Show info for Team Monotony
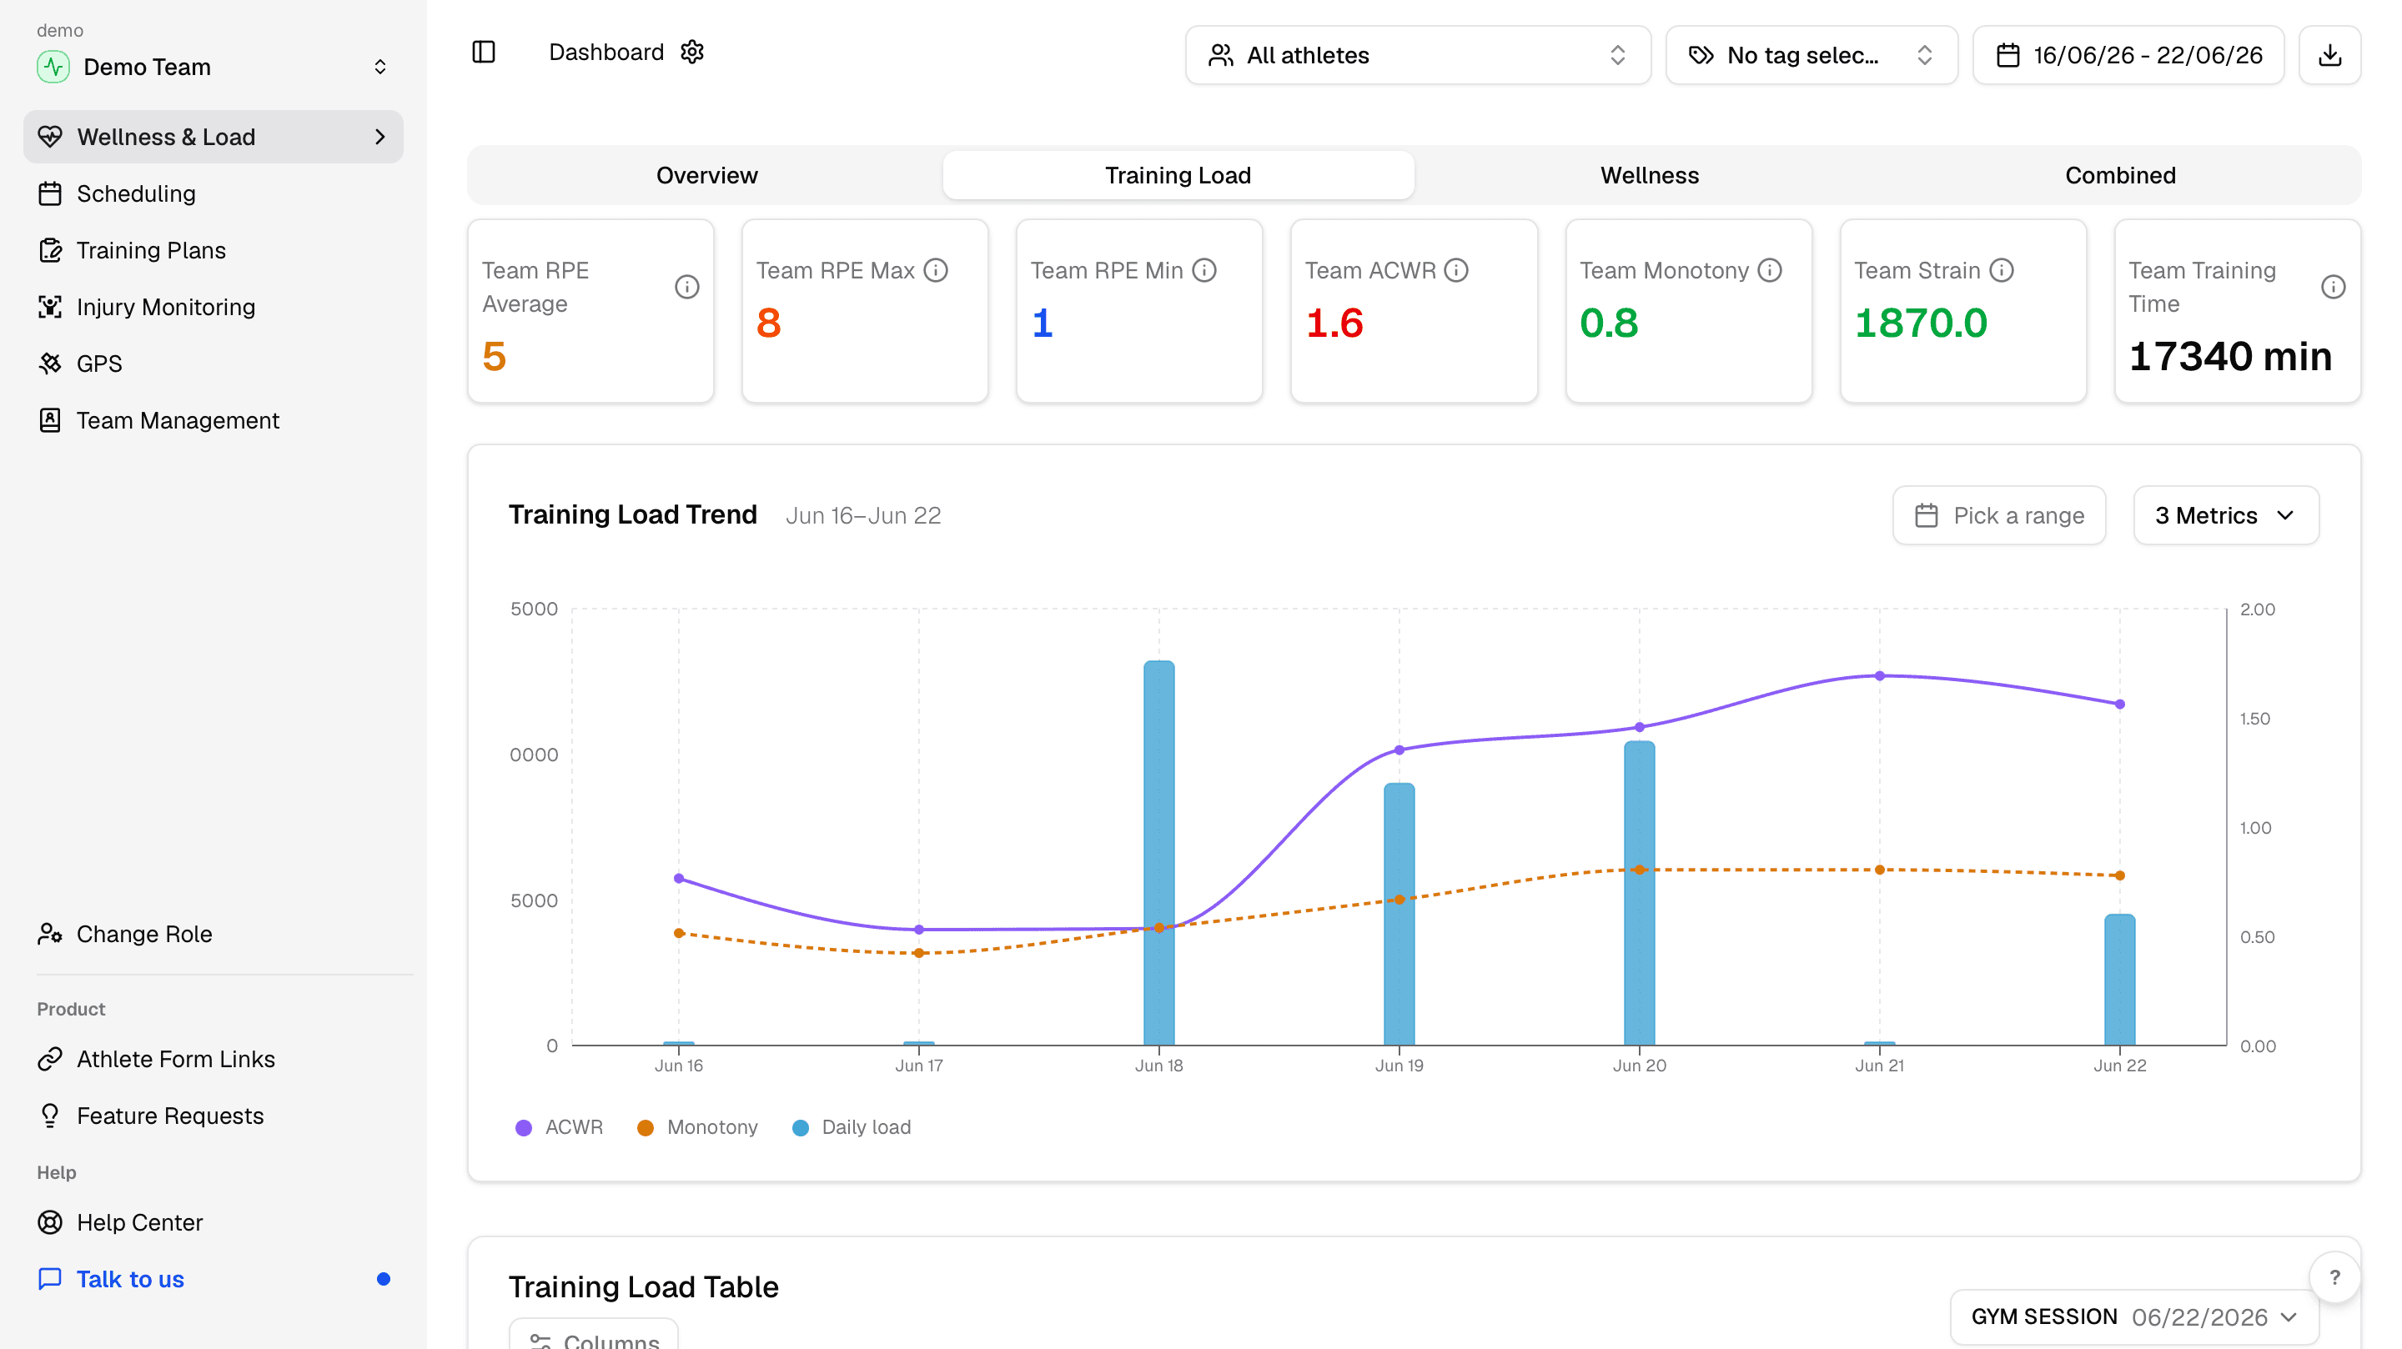 pos(1769,270)
